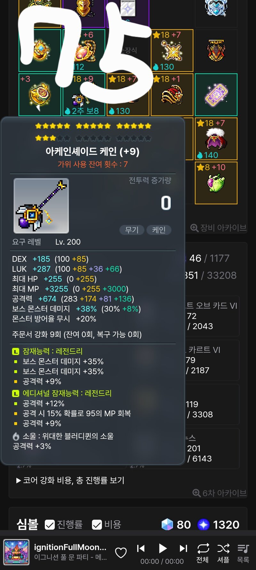Click the orange mask equipment slot

pyautogui.click(x=216, y=51)
